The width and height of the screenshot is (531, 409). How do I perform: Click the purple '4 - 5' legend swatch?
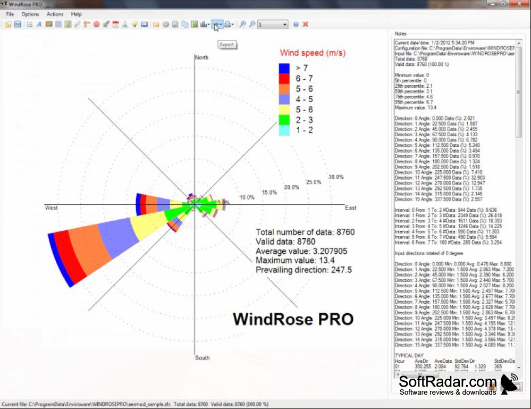pyautogui.click(x=284, y=99)
